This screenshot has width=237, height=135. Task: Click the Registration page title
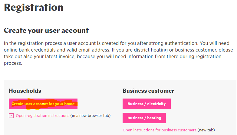(34, 8)
